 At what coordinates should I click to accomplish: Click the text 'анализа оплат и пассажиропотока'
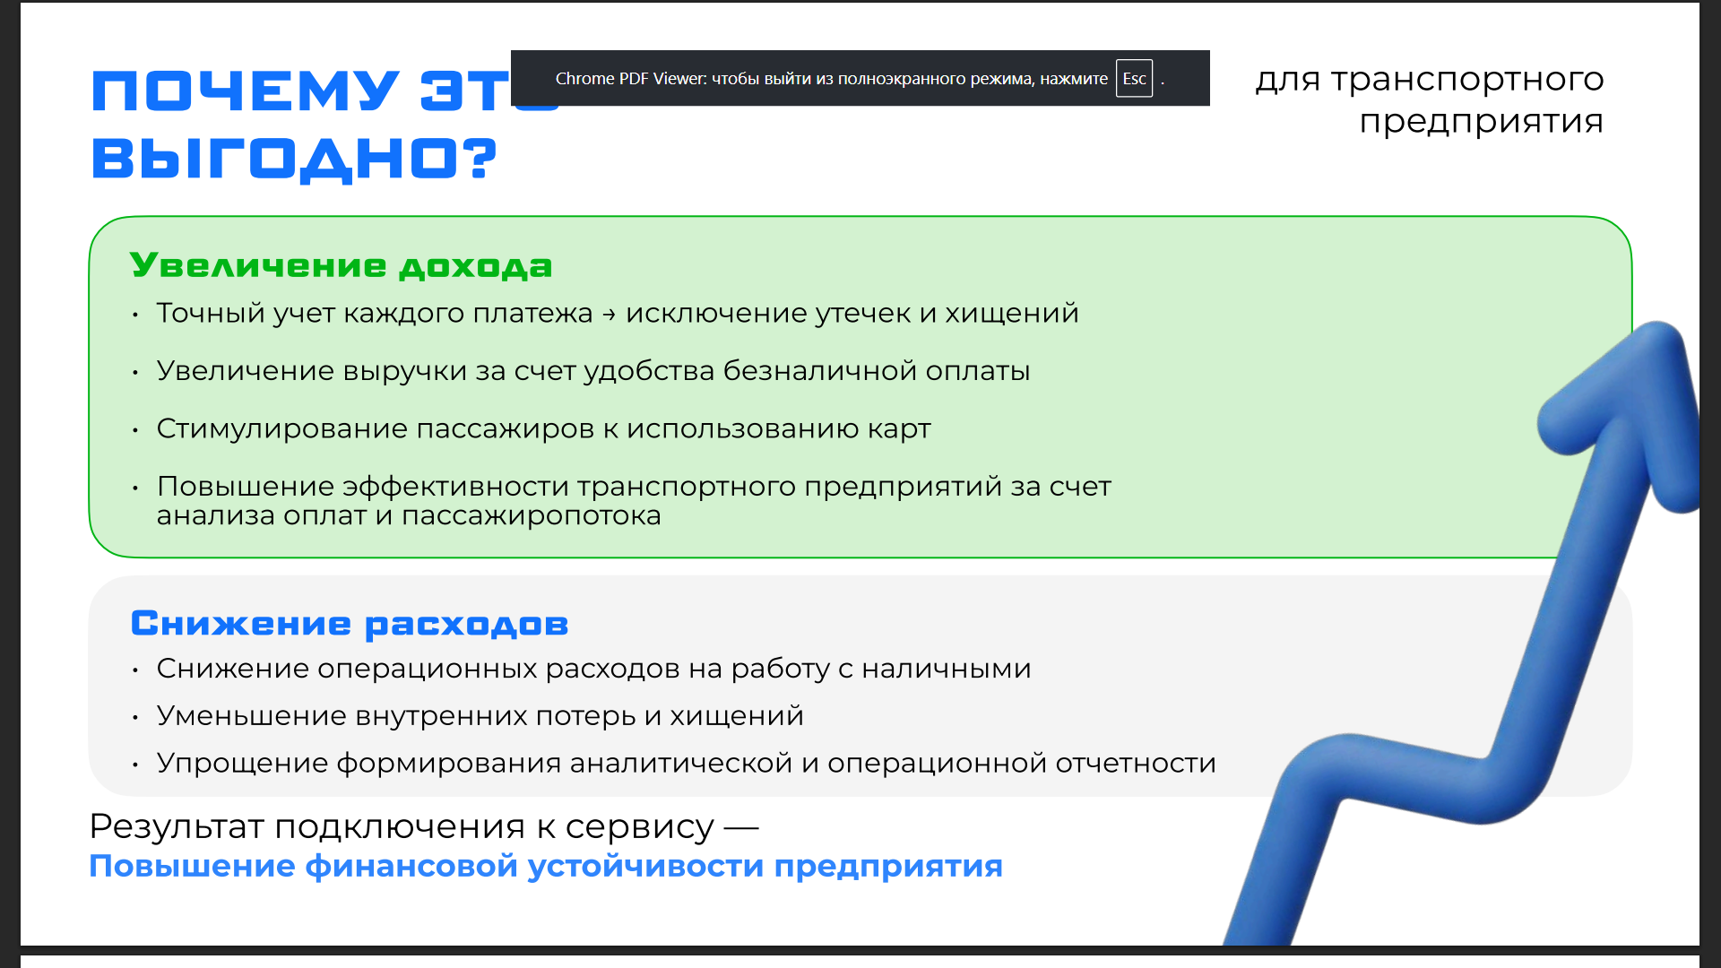(409, 516)
